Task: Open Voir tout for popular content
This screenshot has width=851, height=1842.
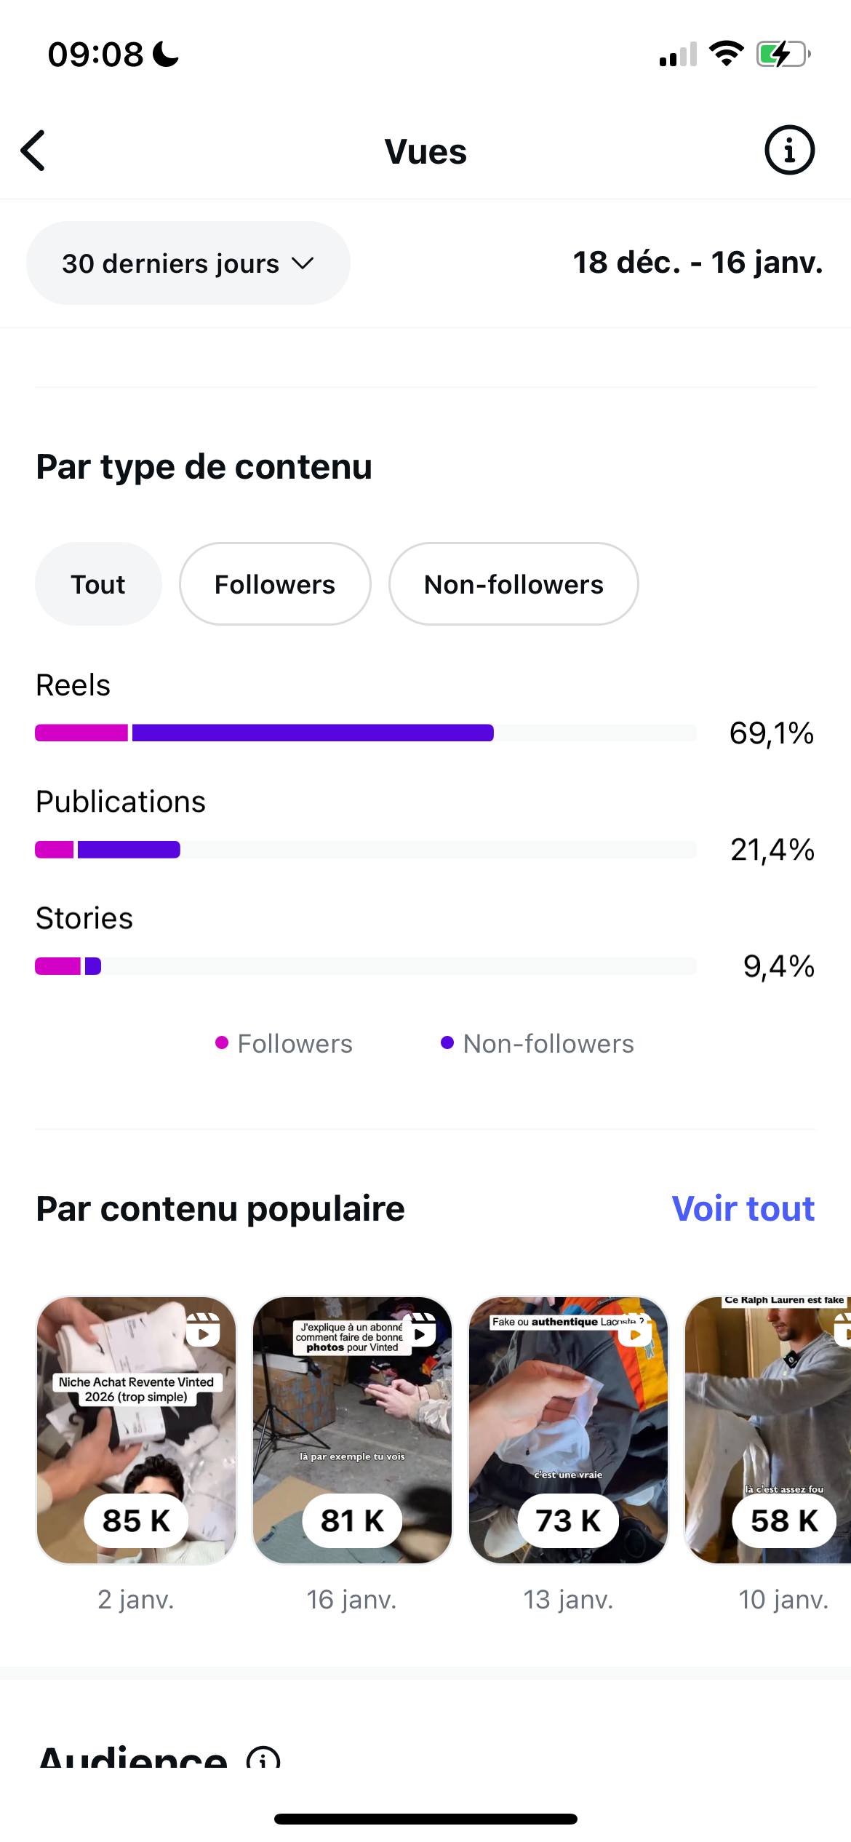Action: click(x=743, y=1208)
